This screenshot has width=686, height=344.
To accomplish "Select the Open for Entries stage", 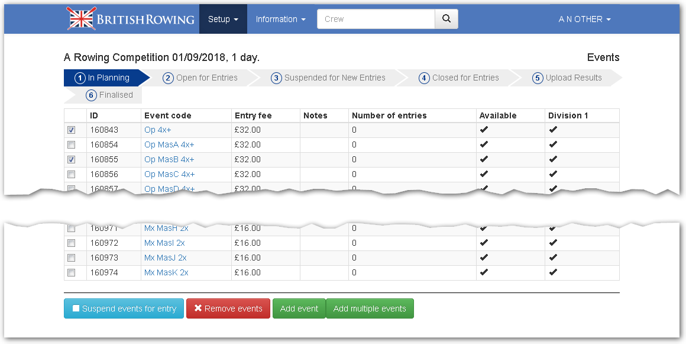I will tap(200, 78).
